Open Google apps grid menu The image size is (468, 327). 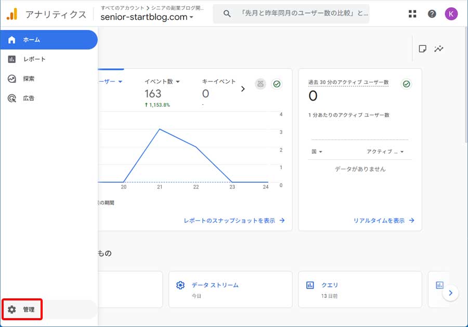[x=412, y=14]
